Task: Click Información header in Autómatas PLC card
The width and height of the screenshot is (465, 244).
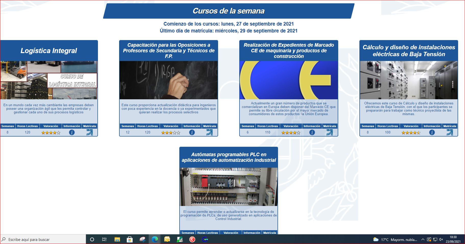Action: tap(252, 233)
